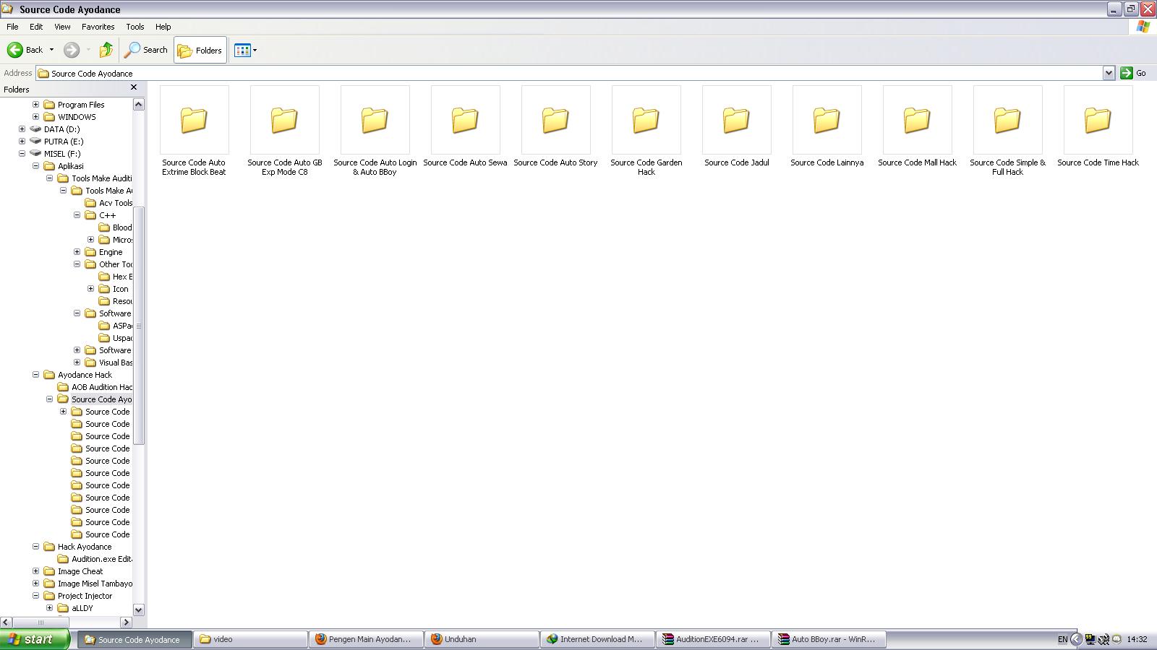Expand the PUTRA (E:) drive node

coord(22,142)
